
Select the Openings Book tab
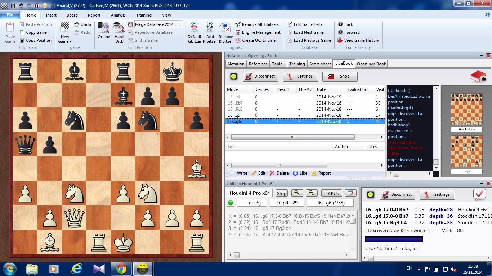pyautogui.click(x=371, y=64)
